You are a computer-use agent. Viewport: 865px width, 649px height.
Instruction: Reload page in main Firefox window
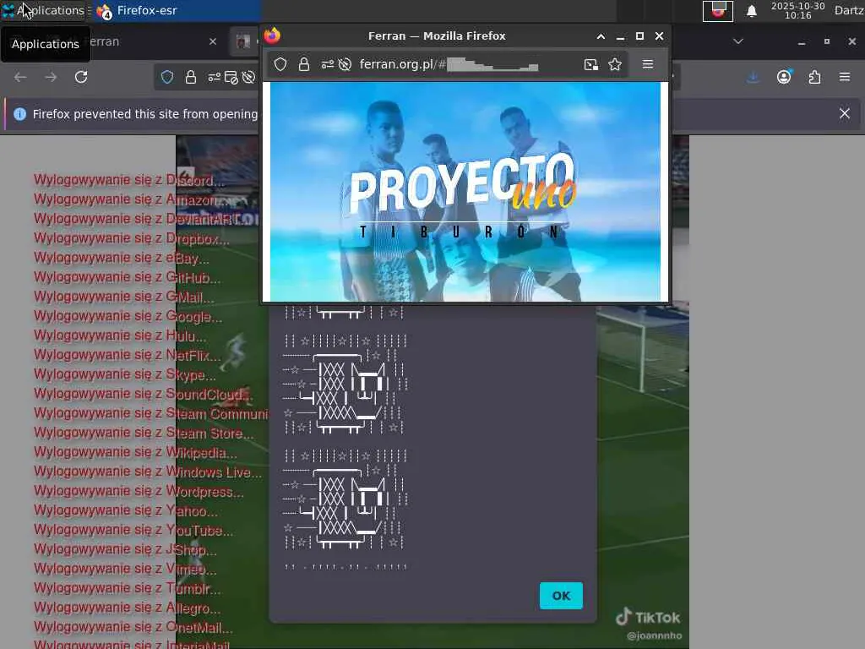coord(81,77)
